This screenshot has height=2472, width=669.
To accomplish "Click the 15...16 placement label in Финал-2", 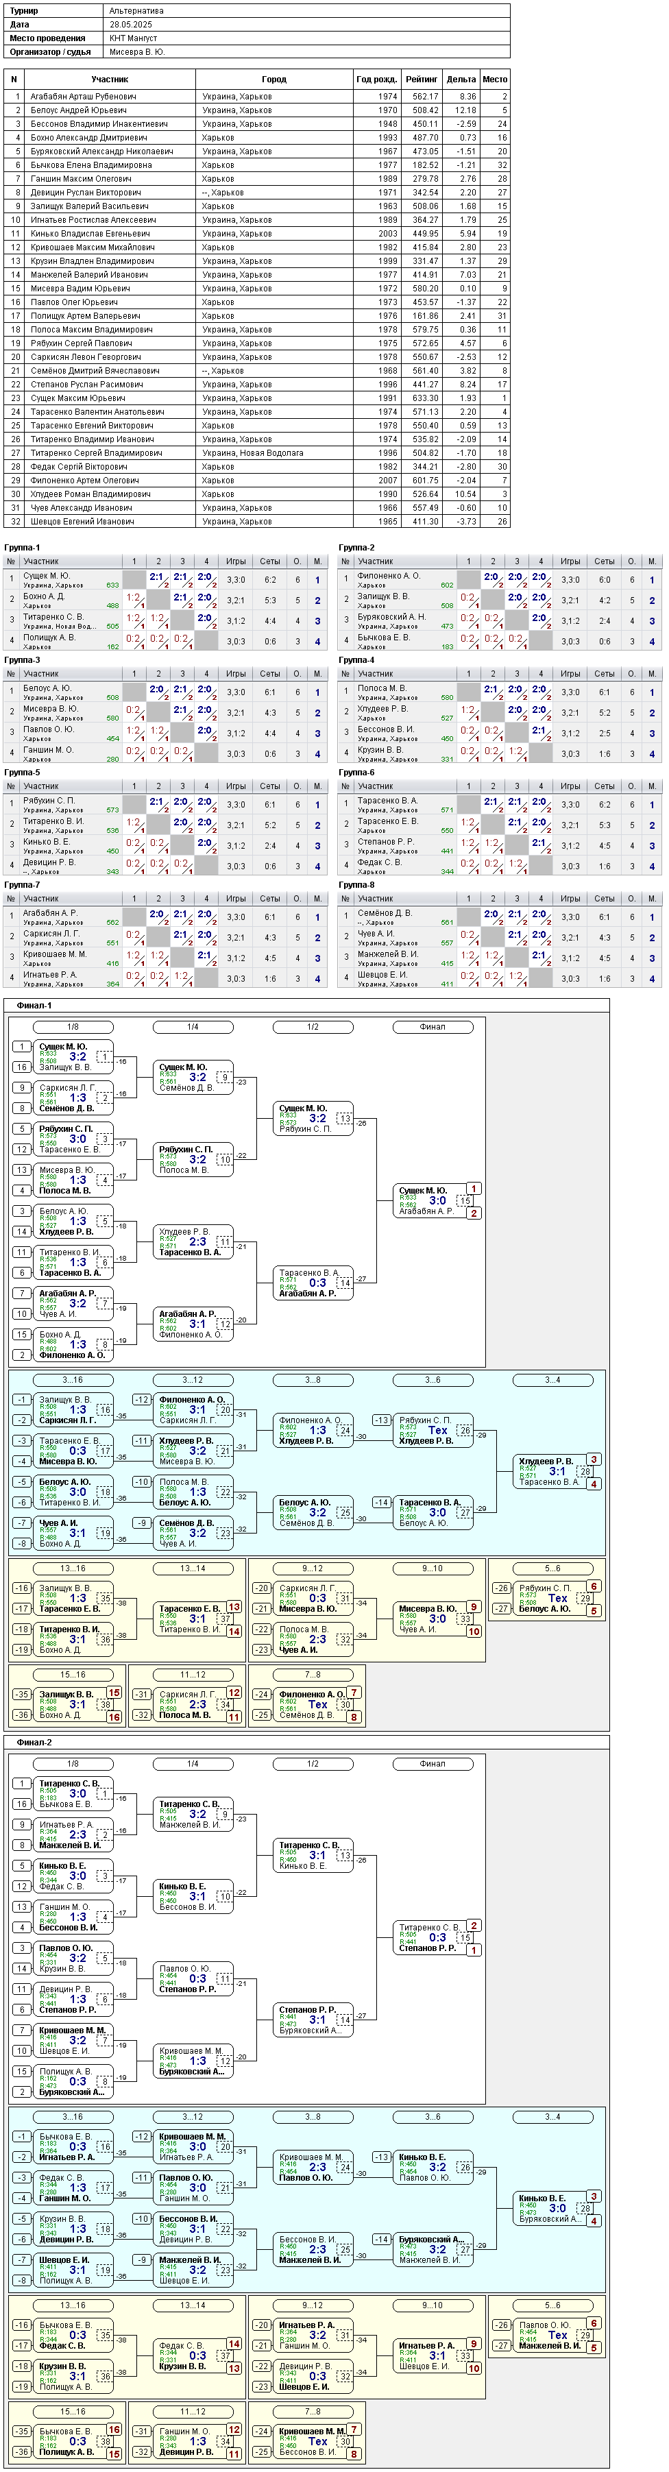I will click(x=73, y=2410).
